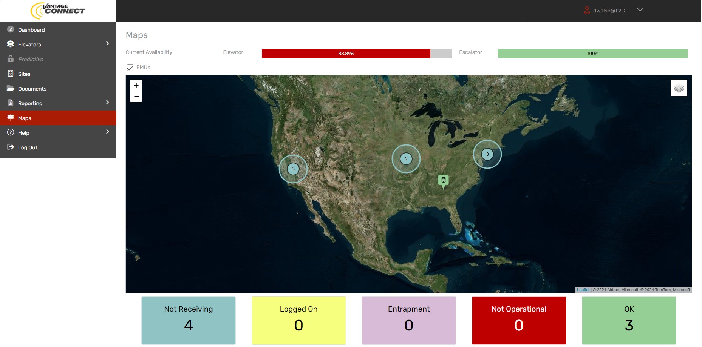Click the green building site marker
This screenshot has height=347, width=702.
pos(443,180)
